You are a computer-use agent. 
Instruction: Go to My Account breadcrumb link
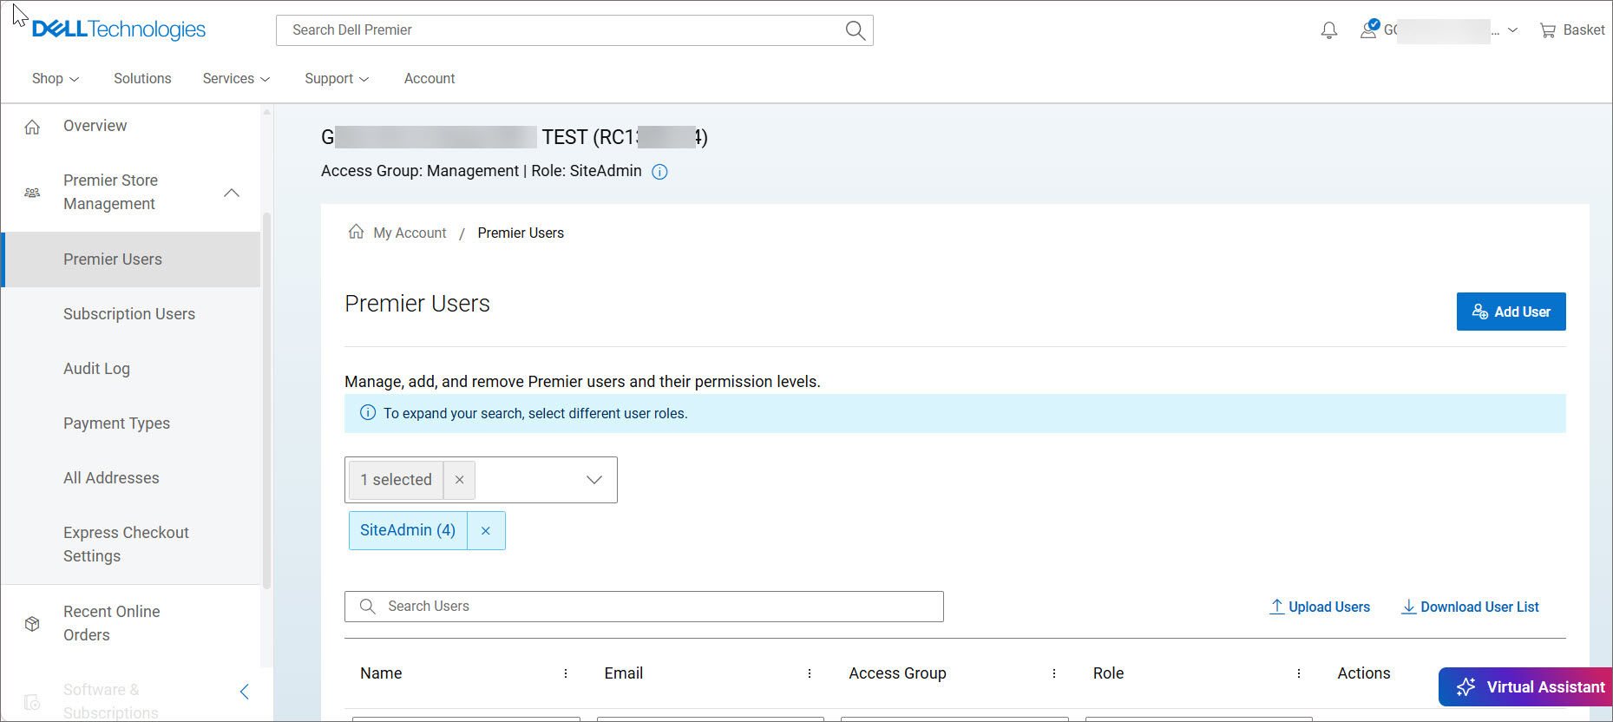(410, 233)
